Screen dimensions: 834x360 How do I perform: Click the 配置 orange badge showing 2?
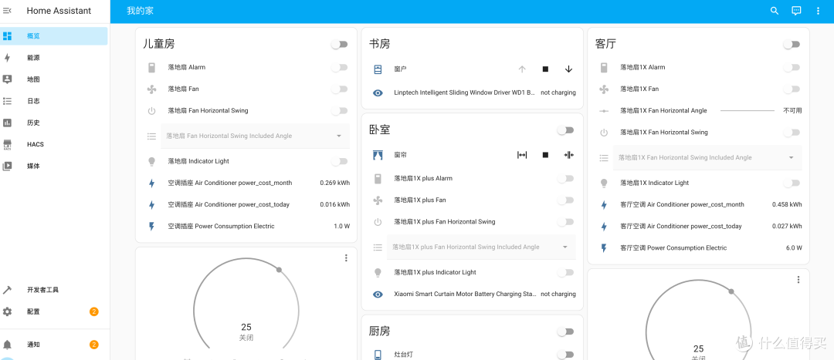point(94,311)
